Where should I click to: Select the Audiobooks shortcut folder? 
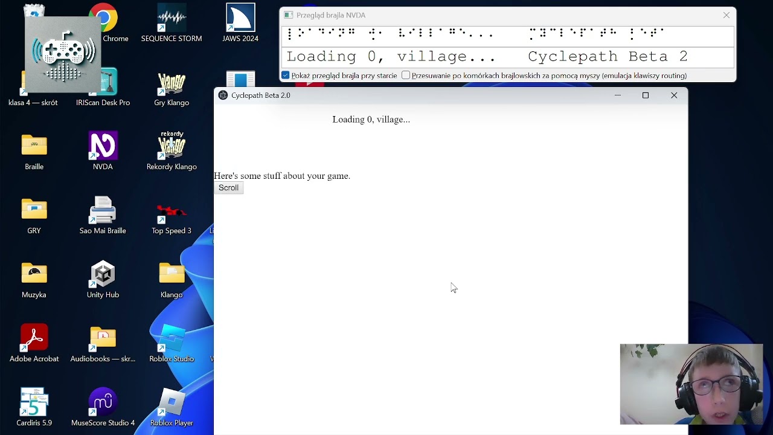coord(103,344)
